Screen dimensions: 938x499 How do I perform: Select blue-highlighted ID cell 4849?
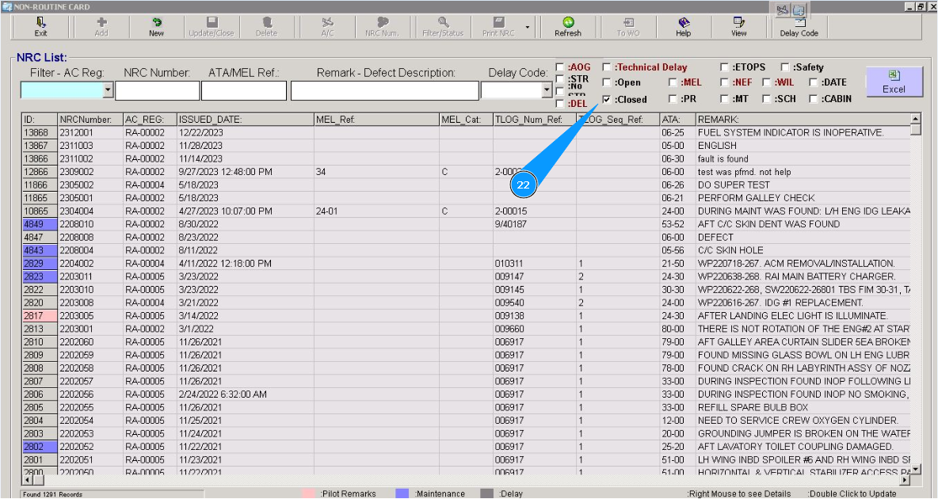click(40, 224)
